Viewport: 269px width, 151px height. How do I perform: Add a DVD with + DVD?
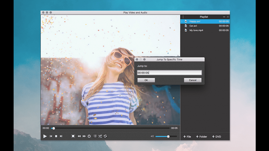216,137
